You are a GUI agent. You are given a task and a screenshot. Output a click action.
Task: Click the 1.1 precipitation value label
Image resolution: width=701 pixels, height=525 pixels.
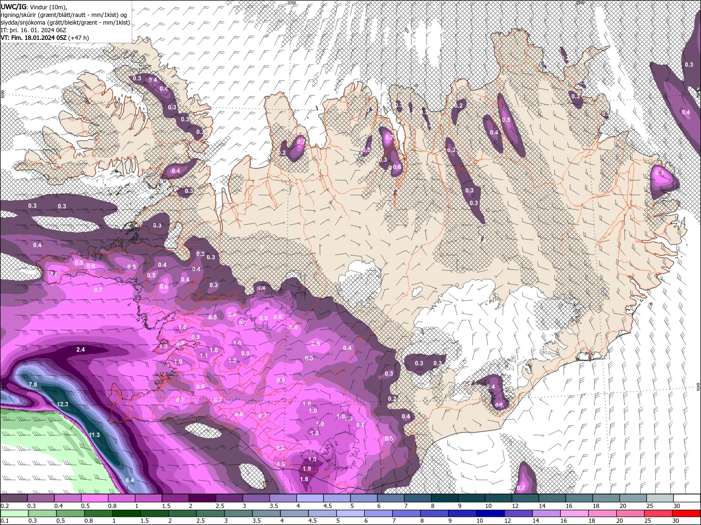[204, 355]
